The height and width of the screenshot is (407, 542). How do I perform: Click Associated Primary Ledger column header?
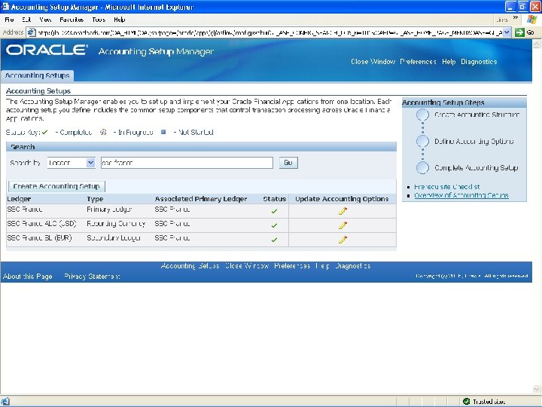click(201, 199)
